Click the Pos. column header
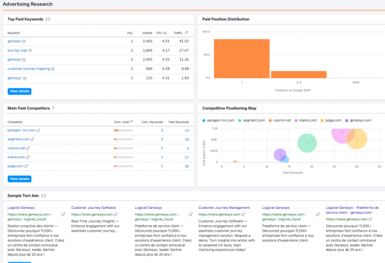385x263 pixels. click(x=130, y=33)
